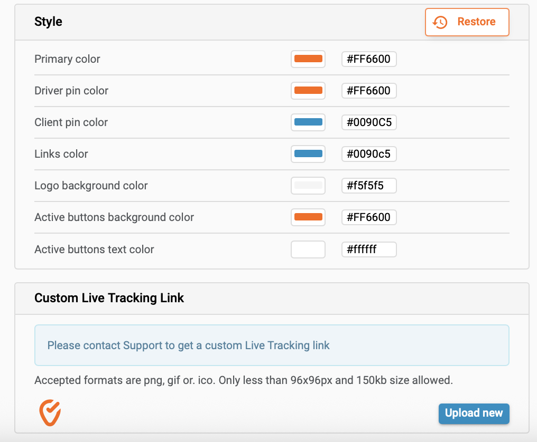The height and width of the screenshot is (442, 537).
Task: Open the Logo background color swatch
Action: pyautogui.click(x=308, y=186)
